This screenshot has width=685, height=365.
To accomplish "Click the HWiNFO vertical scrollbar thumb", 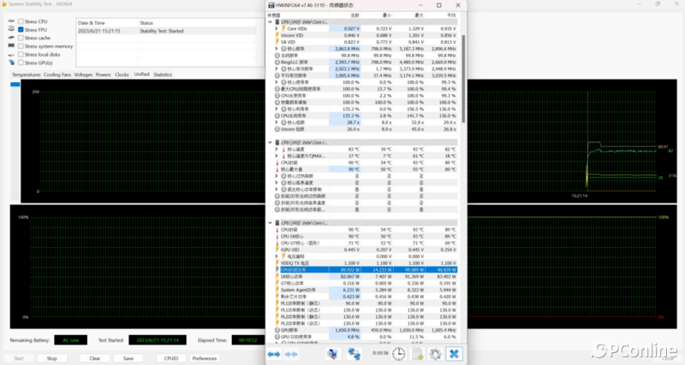I will (x=463, y=79).
